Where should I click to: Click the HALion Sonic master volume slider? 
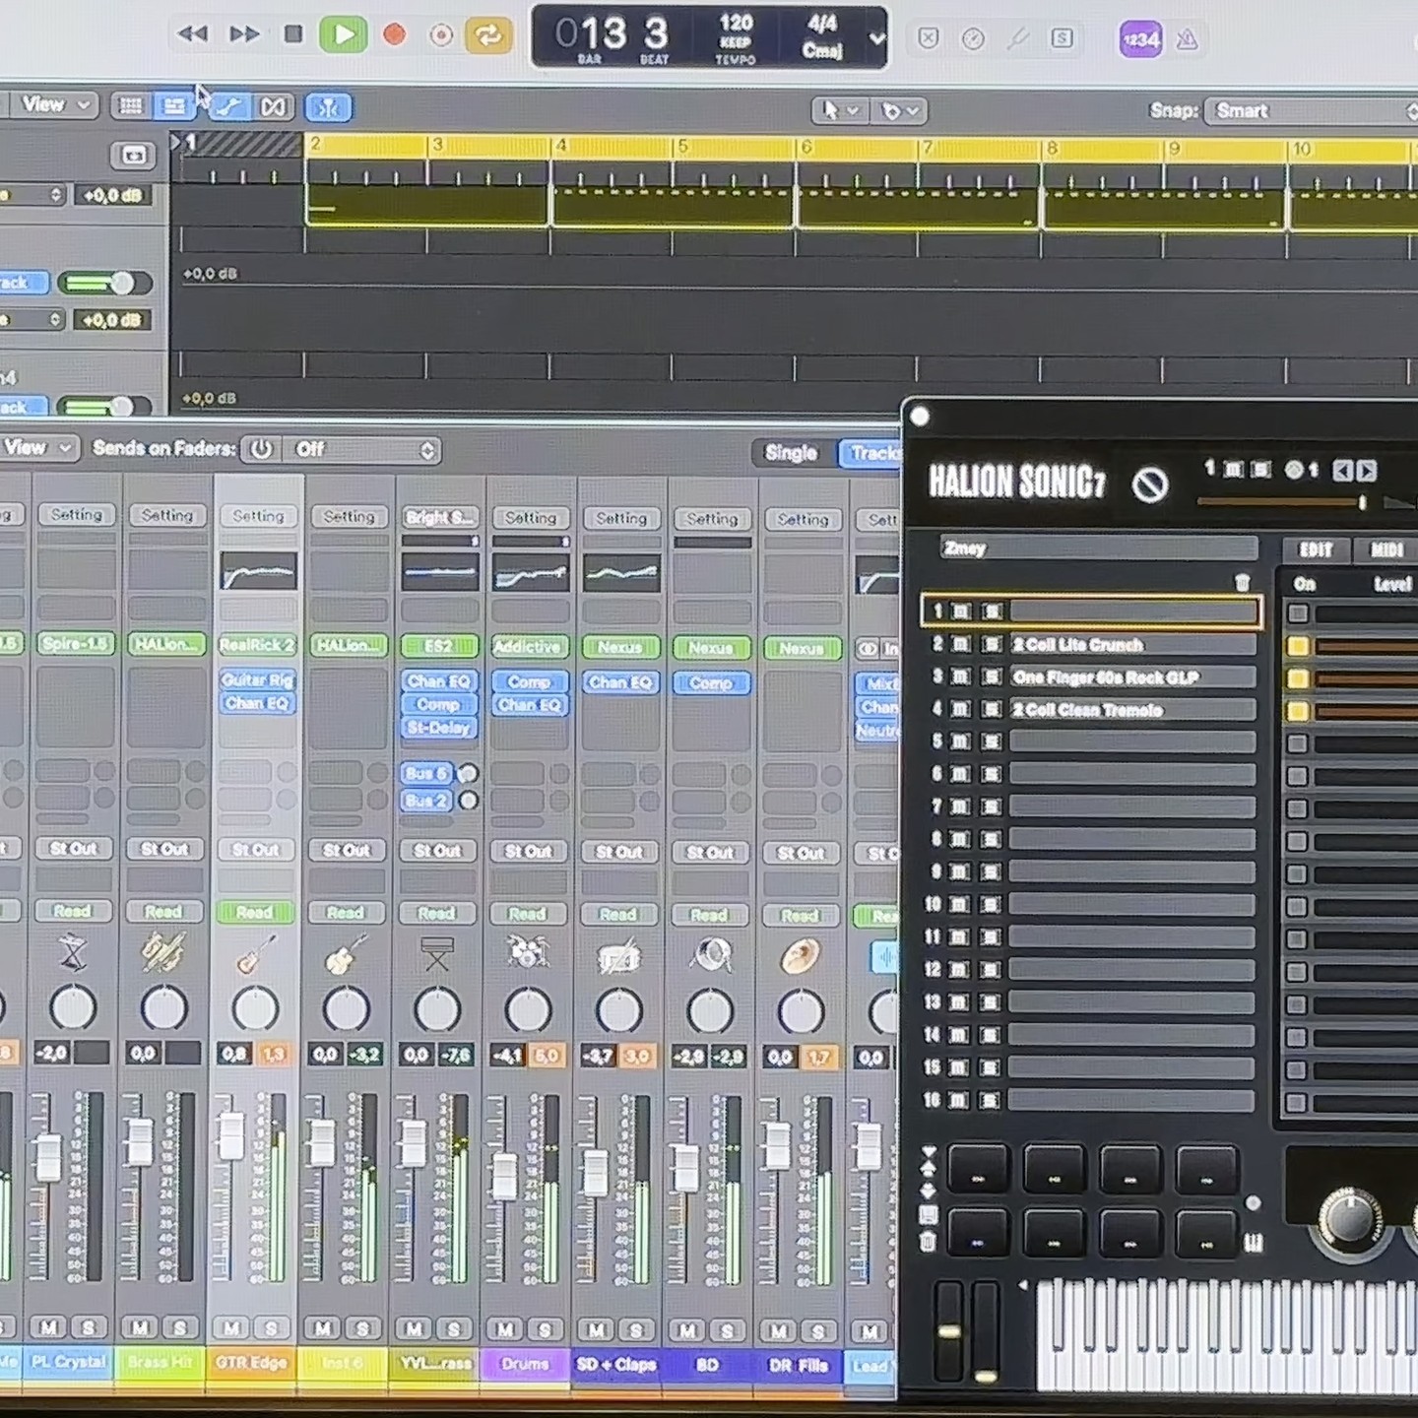tap(1282, 503)
